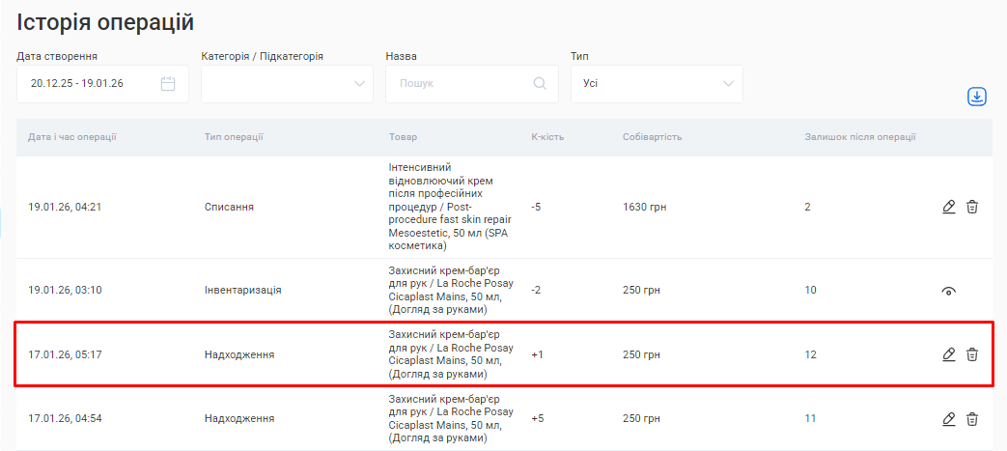Delete the 17.01.26, 05:17 Надходження row
Screen dimensions: 1007x451
(972, 354)
